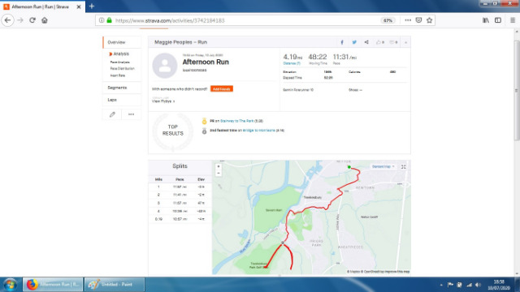Click the athlete avatar placeholder
This screenshot has width=520, height=292.
pyautogui.click(x=165, y=66)
